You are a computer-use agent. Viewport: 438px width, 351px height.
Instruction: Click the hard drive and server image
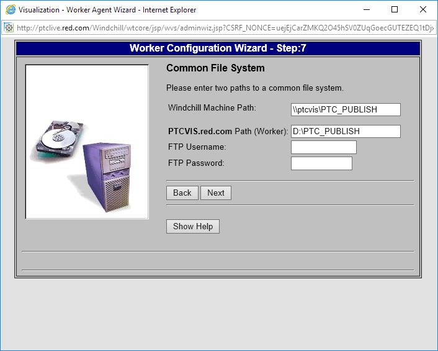[87, 142]
